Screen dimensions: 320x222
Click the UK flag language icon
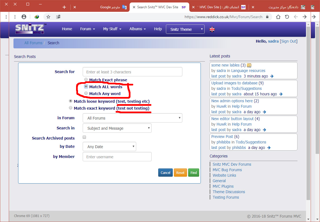[212, 29]
